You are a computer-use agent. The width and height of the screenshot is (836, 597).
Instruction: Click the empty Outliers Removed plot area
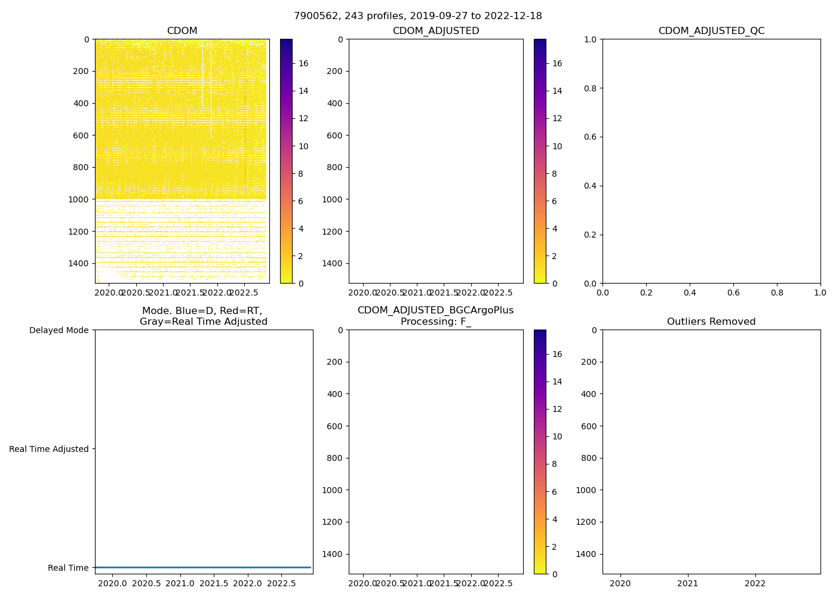pyautogui.click(x=711, y=452)
